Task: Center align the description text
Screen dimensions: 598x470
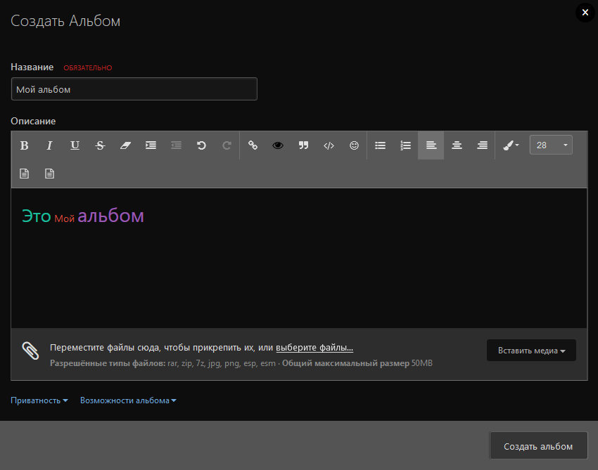Action: 457,145
